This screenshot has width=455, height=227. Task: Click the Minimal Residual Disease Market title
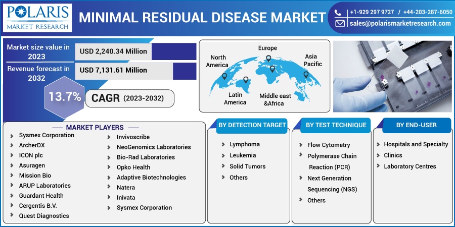pyautogui.click(x=202, y=18)
